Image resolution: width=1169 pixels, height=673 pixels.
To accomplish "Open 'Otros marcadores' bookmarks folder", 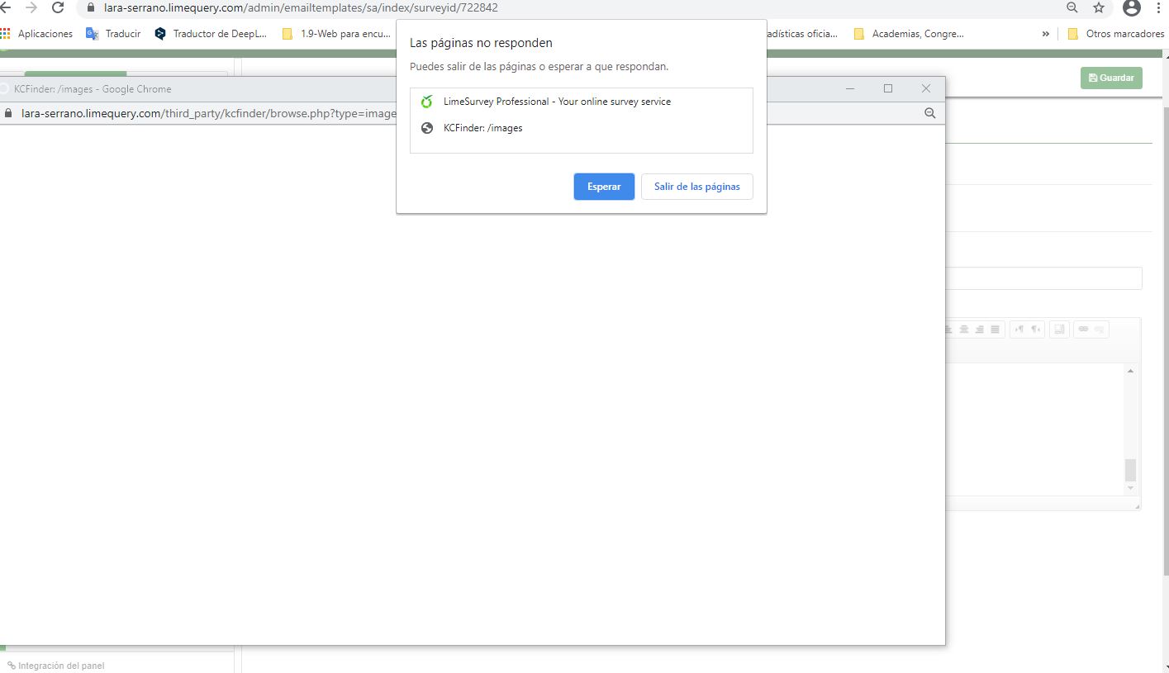I will point(1115,34).
